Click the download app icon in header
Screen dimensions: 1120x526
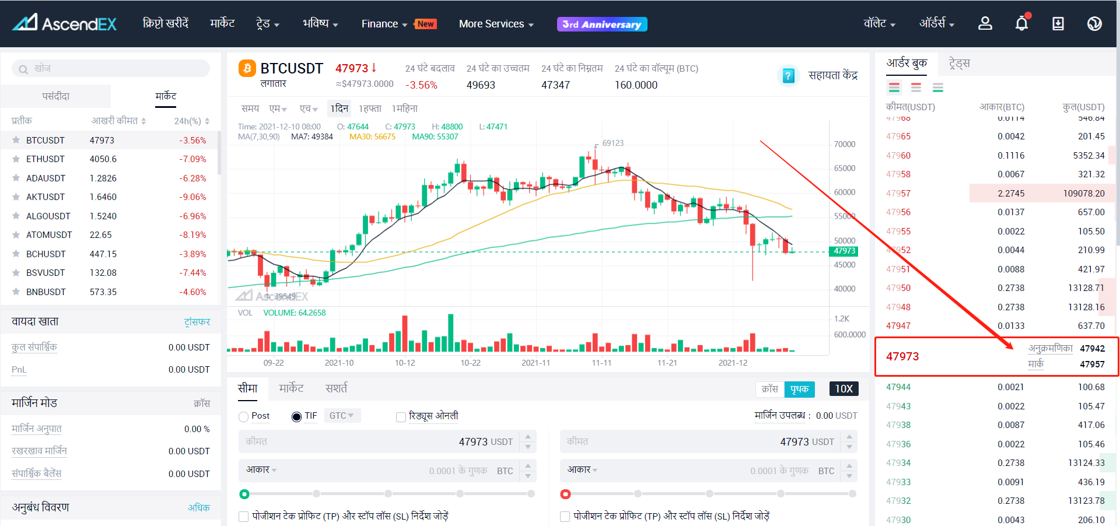[1058, 23]
